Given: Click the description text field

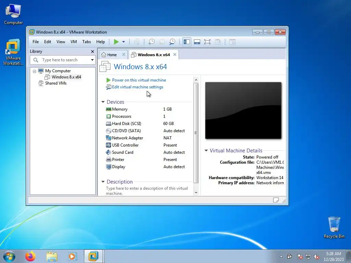Looking at the screenshot, I should [147, 191].
